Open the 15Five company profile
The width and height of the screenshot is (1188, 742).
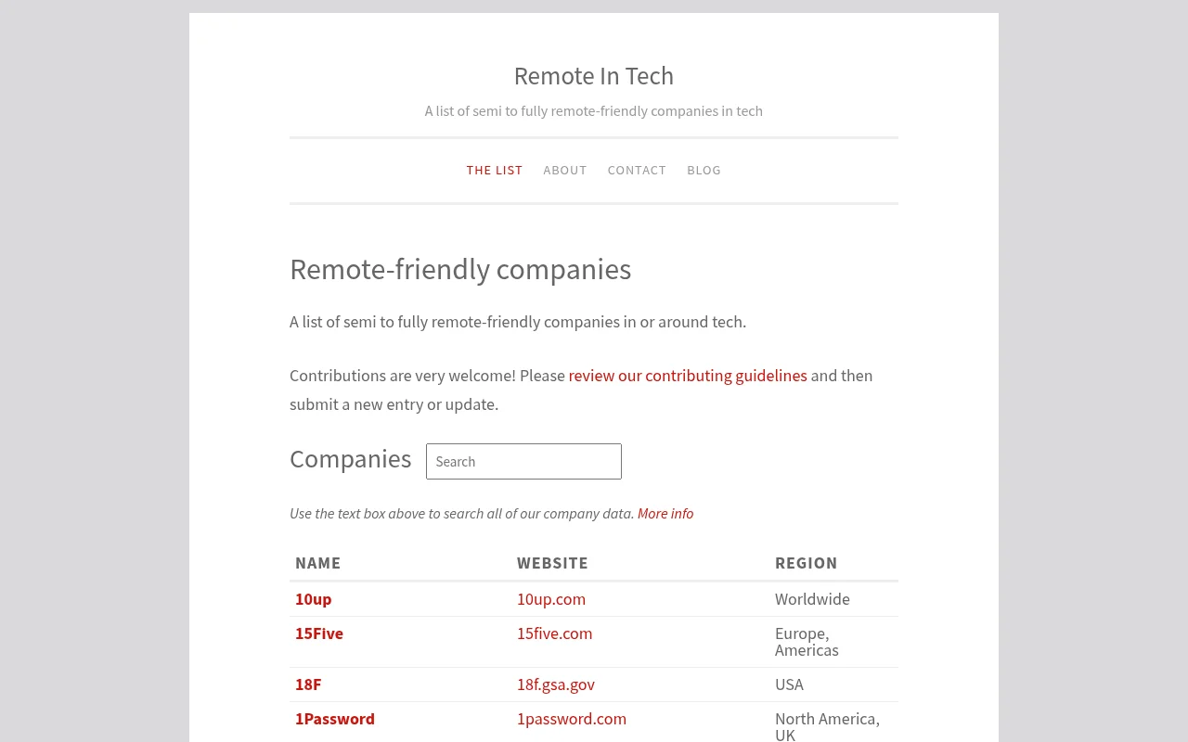coord(319,633)
